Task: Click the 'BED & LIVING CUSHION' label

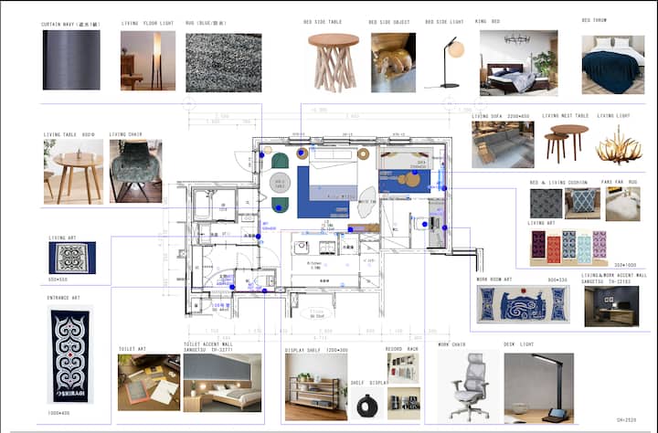Action: click(x=558, y=183)
